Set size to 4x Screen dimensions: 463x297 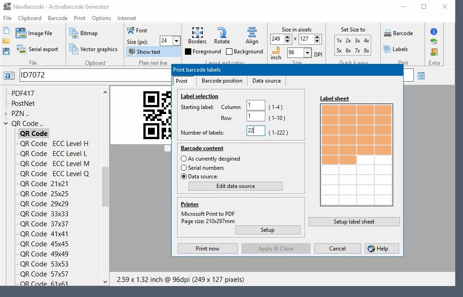(367, 41)
